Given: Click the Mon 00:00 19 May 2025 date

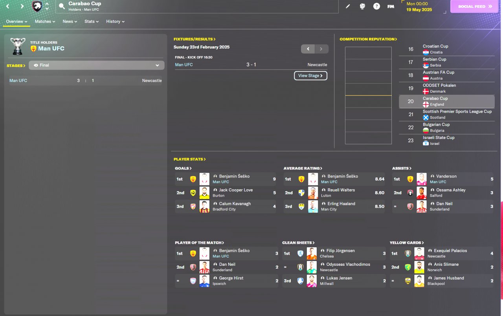Looking at the screenshot, I should [x=419, y=7].
